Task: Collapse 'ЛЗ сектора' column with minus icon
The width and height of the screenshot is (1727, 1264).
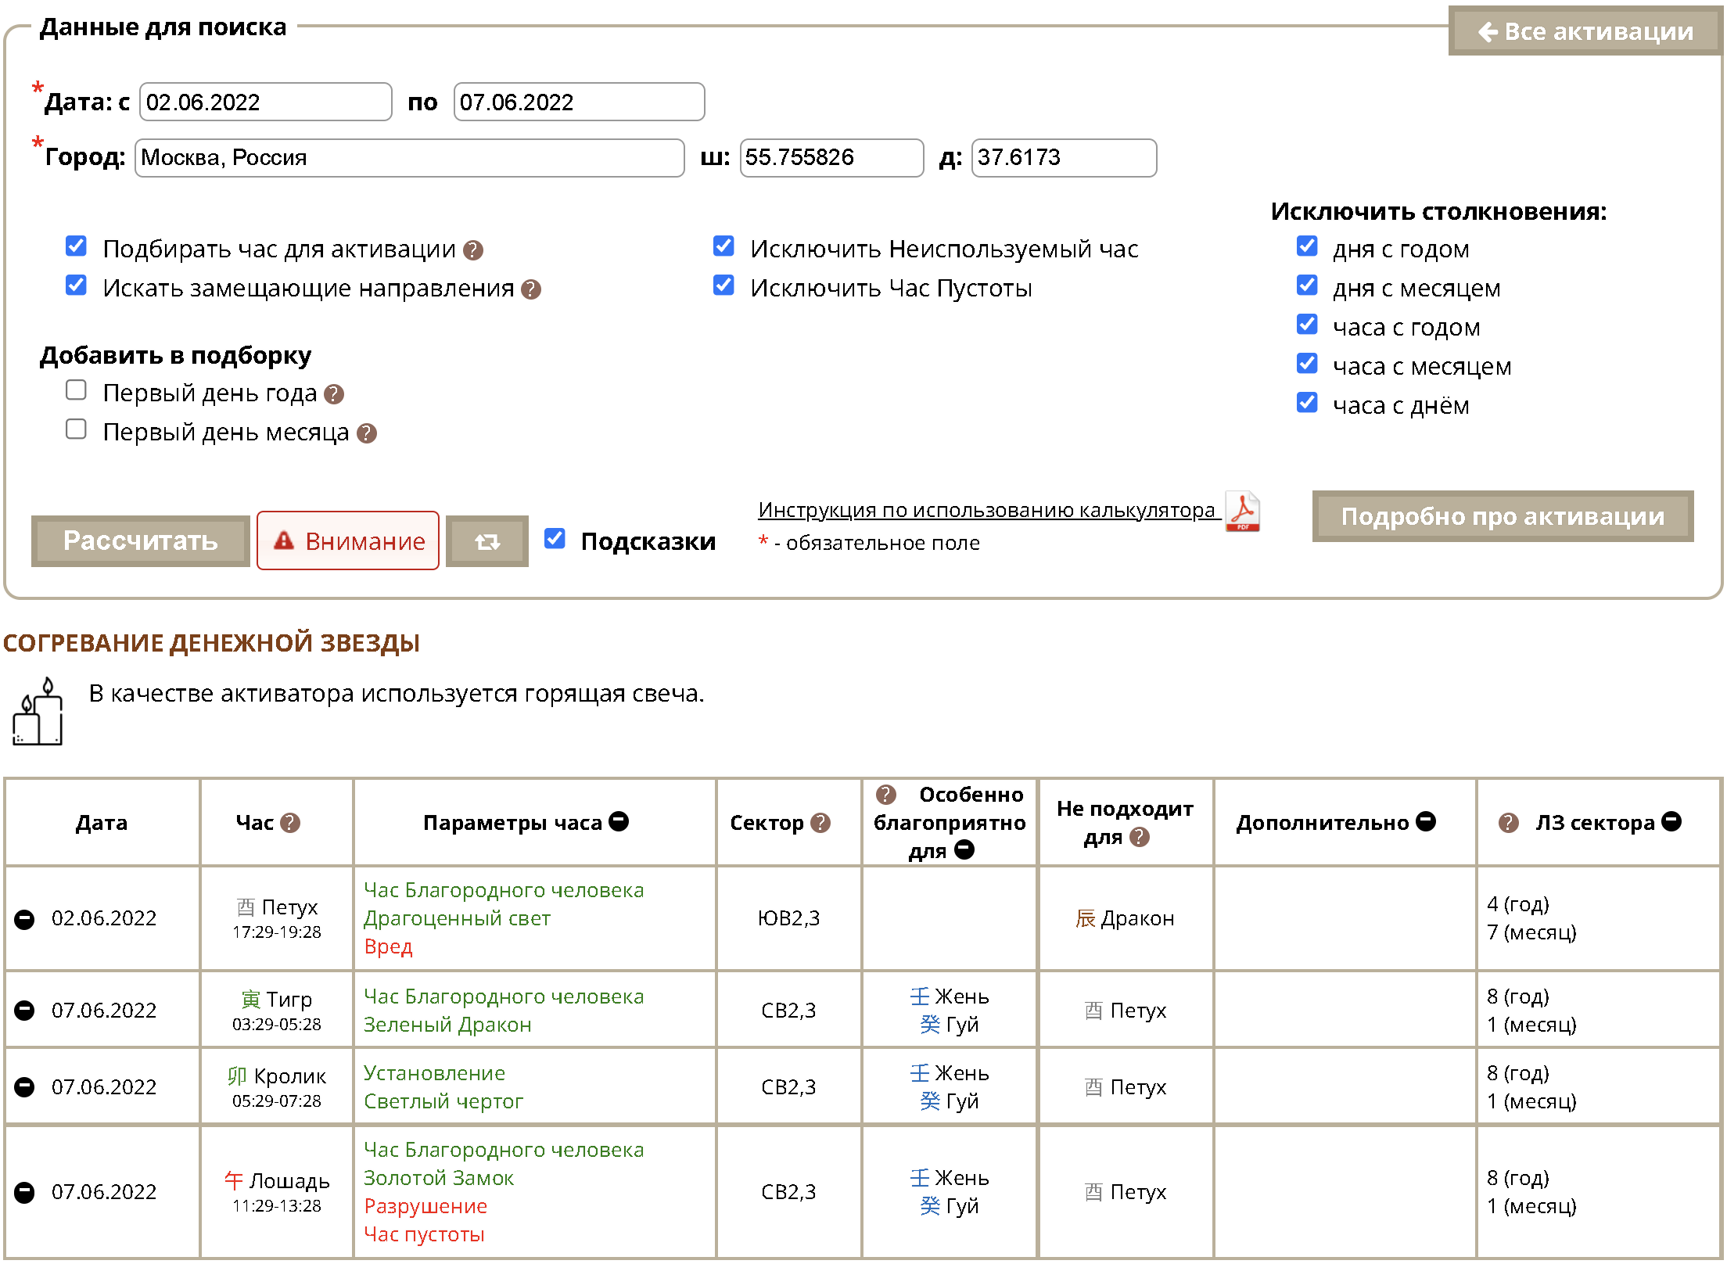Action: [1671, 821]
